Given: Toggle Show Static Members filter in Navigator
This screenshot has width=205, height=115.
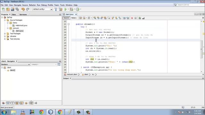Looking at the screenshot, I should pyautogui.click(x=12, y=103).
